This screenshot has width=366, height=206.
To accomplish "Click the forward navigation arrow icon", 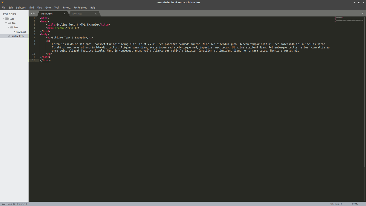I will pos(34,13).
